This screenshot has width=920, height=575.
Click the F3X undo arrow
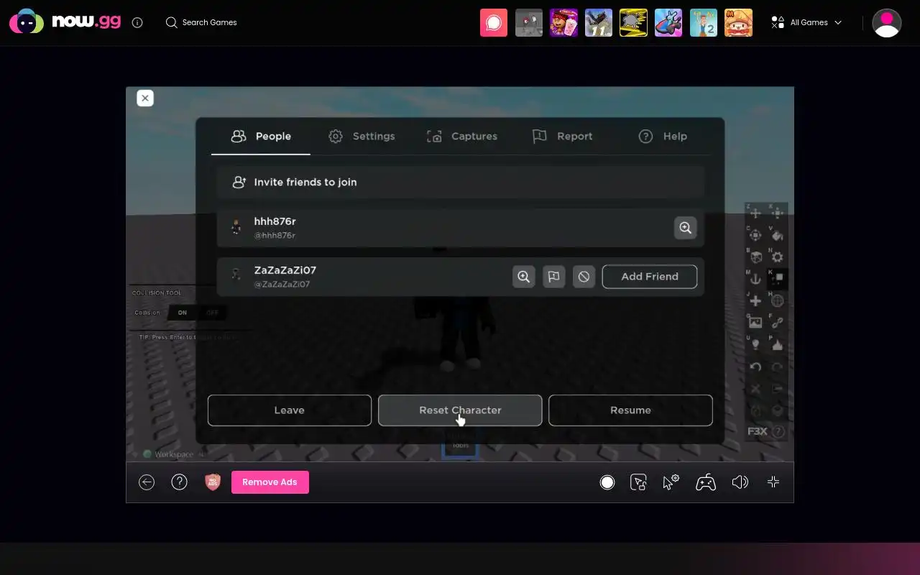(755, 367)
